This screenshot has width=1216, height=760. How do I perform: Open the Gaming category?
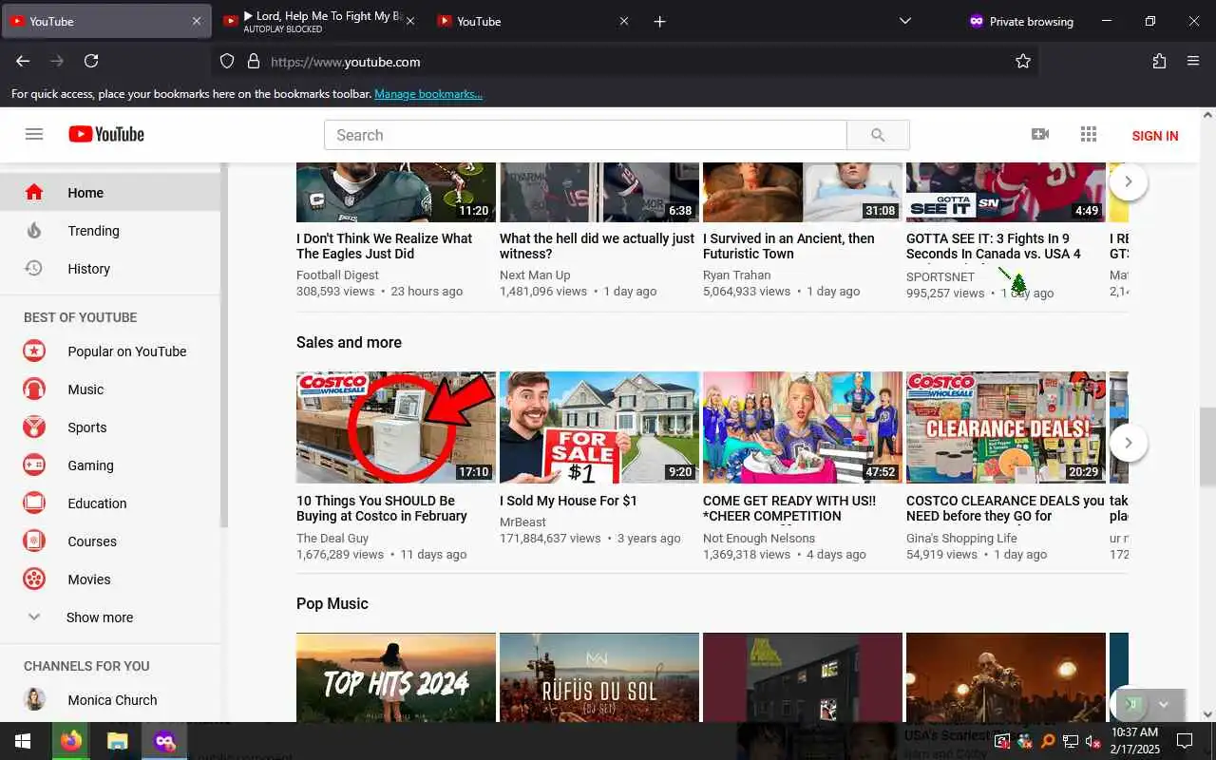pos(110,465)
